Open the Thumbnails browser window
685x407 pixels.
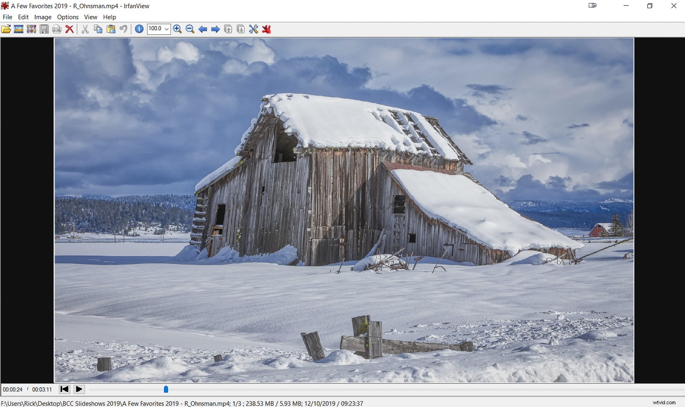click(32, 29)
